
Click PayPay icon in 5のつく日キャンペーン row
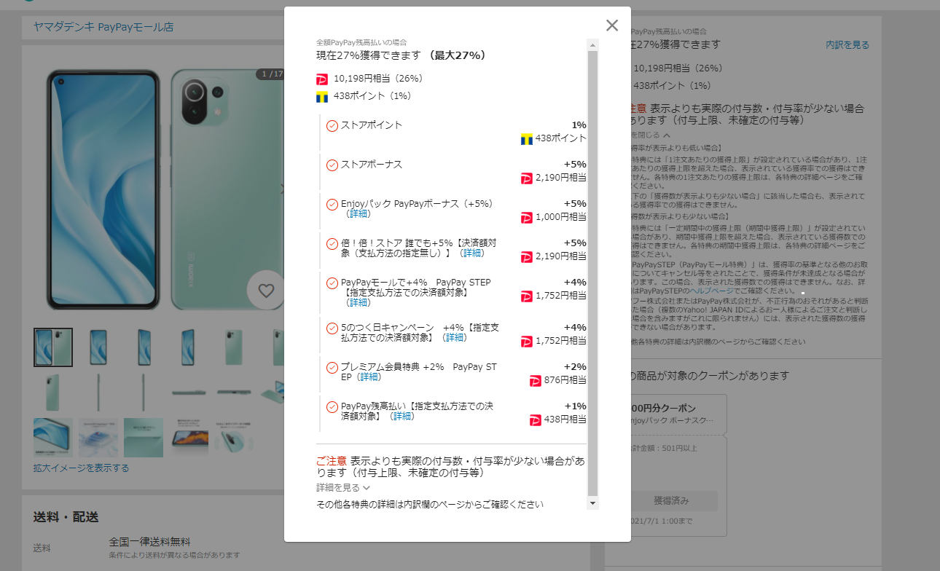pos(527,341)
